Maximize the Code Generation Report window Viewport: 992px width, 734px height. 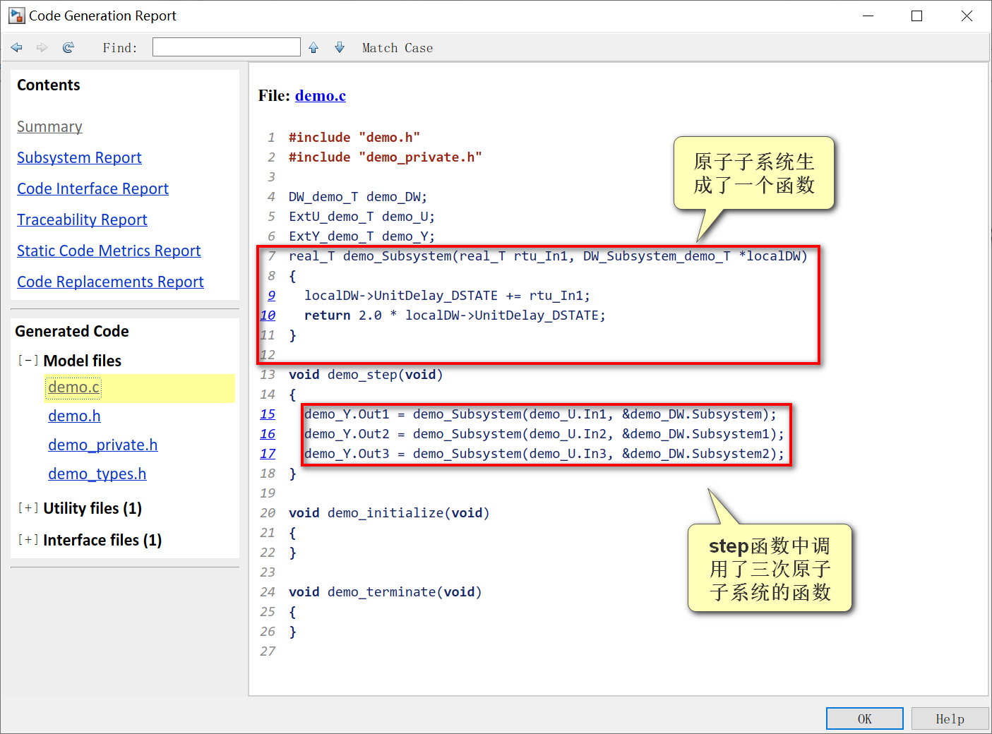[917, 16]
